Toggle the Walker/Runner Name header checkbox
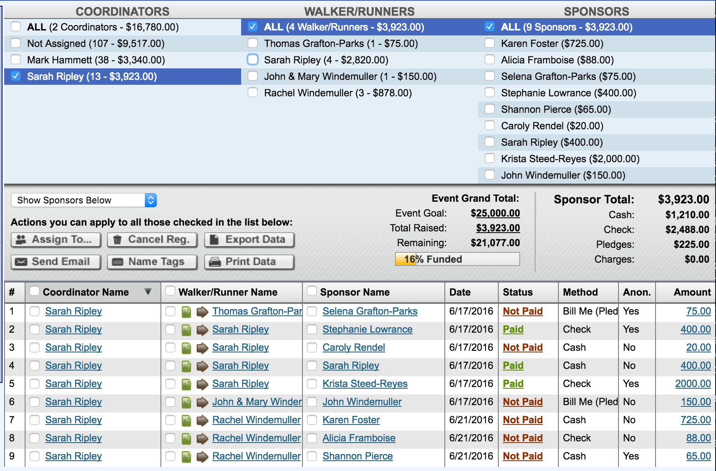716x471 pixels. pos(170,291)
